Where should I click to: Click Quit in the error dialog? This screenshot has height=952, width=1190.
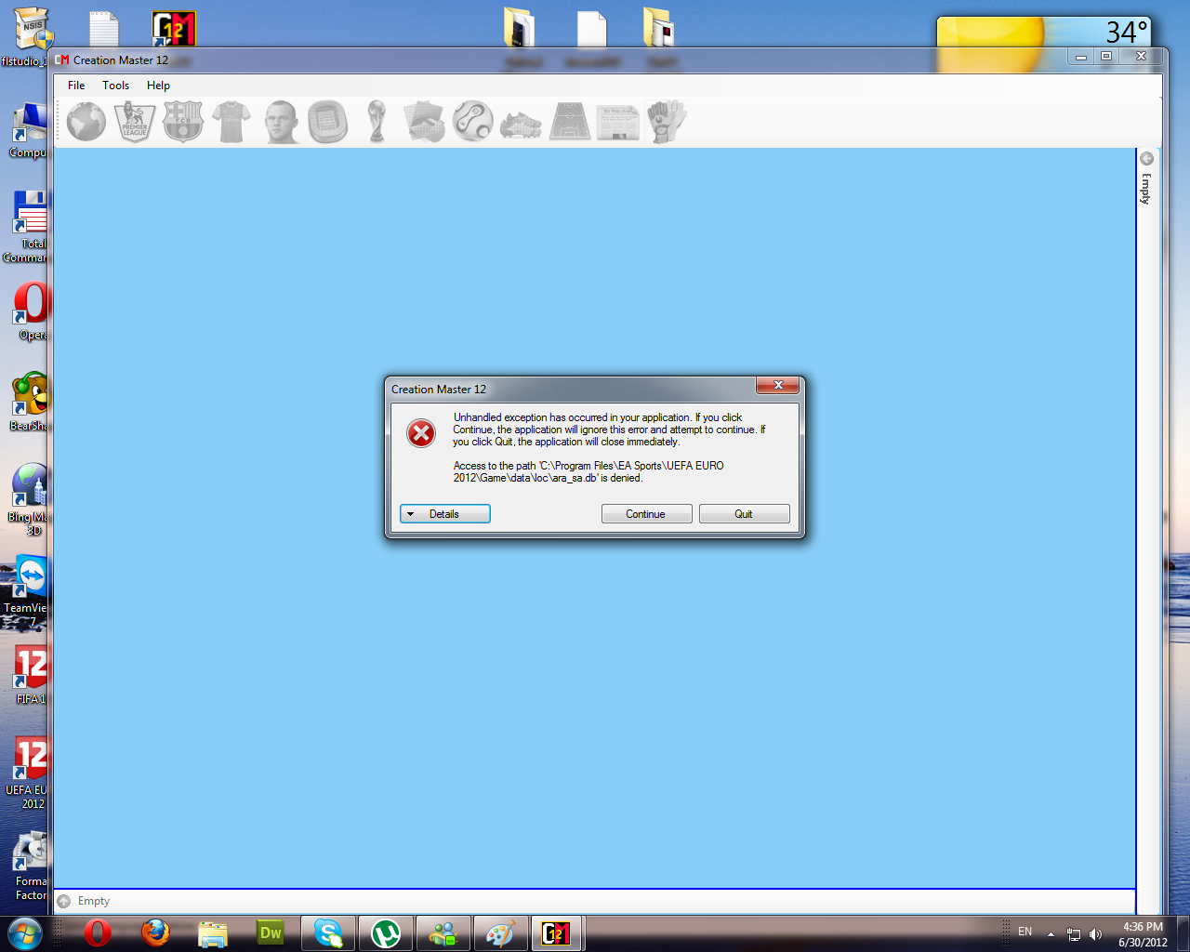point(745,514)
